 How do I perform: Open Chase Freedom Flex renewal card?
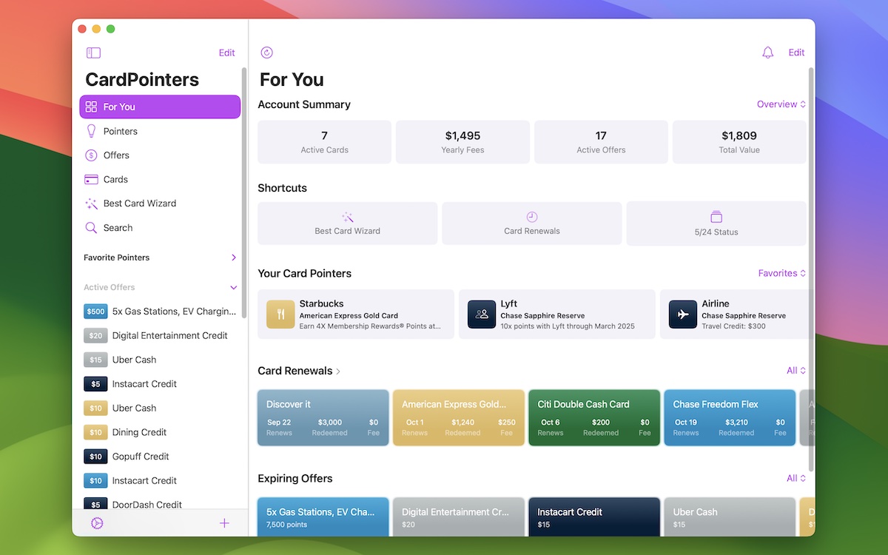tap(730, 418)
